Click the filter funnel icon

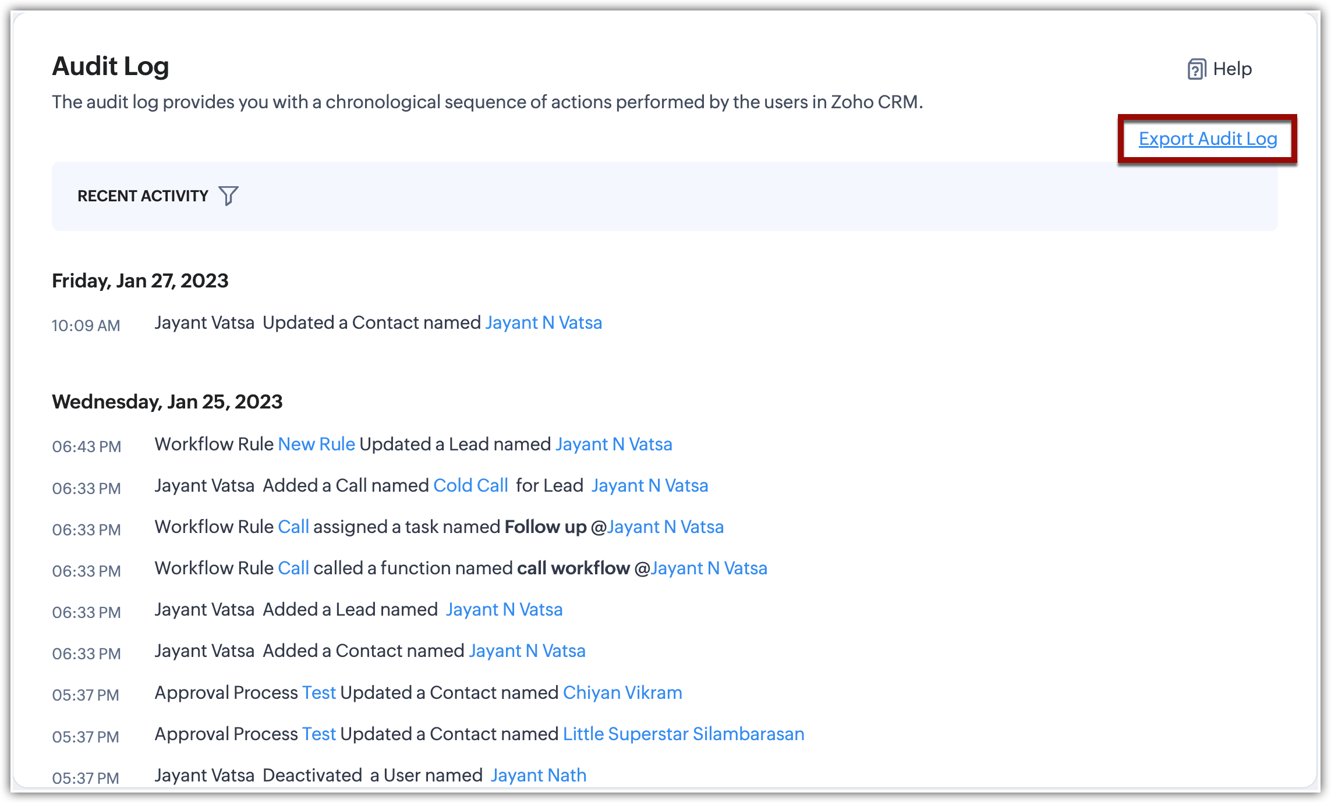[228, 196]
